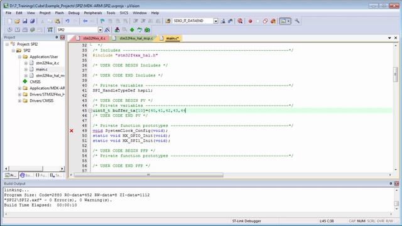Click the Select Software Packs icon
The width and height of the screenshot is (402, 226).
click(x=139, y=30)
